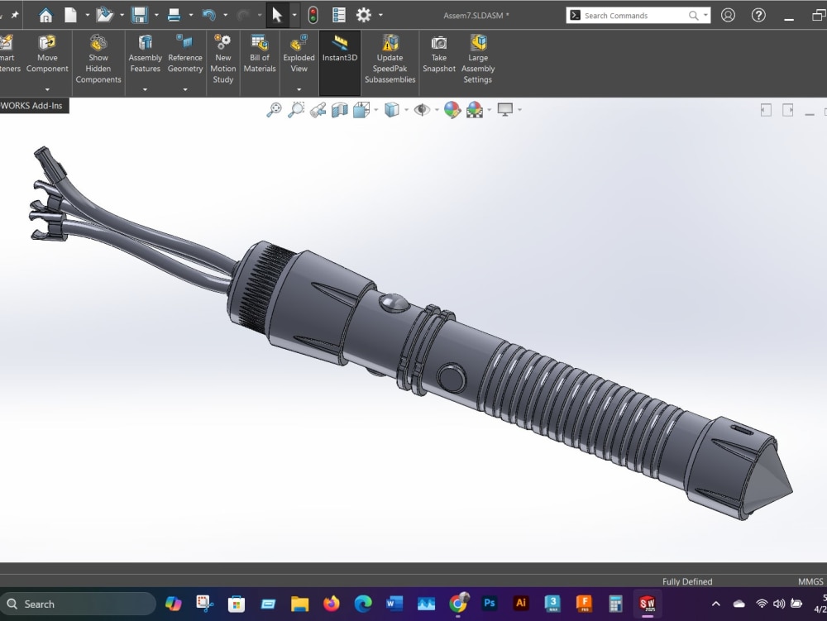
Task: Click the Previous View icon
Action: (x=318, y=110)
